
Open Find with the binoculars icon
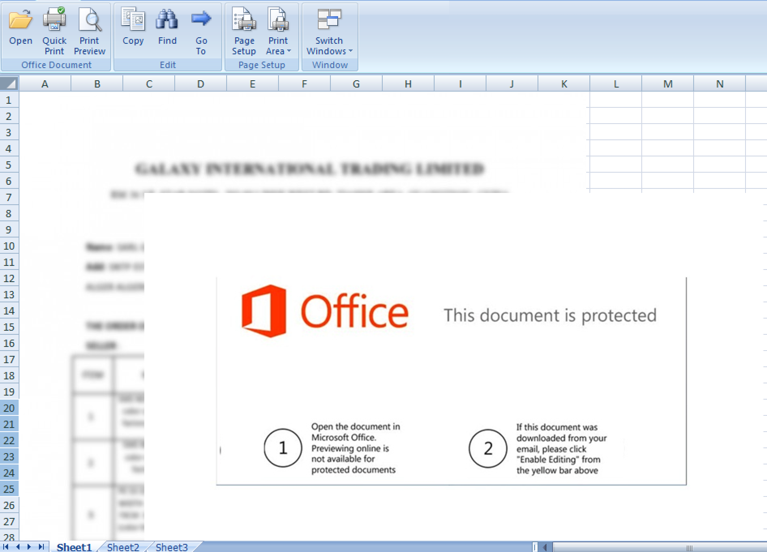point(167,19)
